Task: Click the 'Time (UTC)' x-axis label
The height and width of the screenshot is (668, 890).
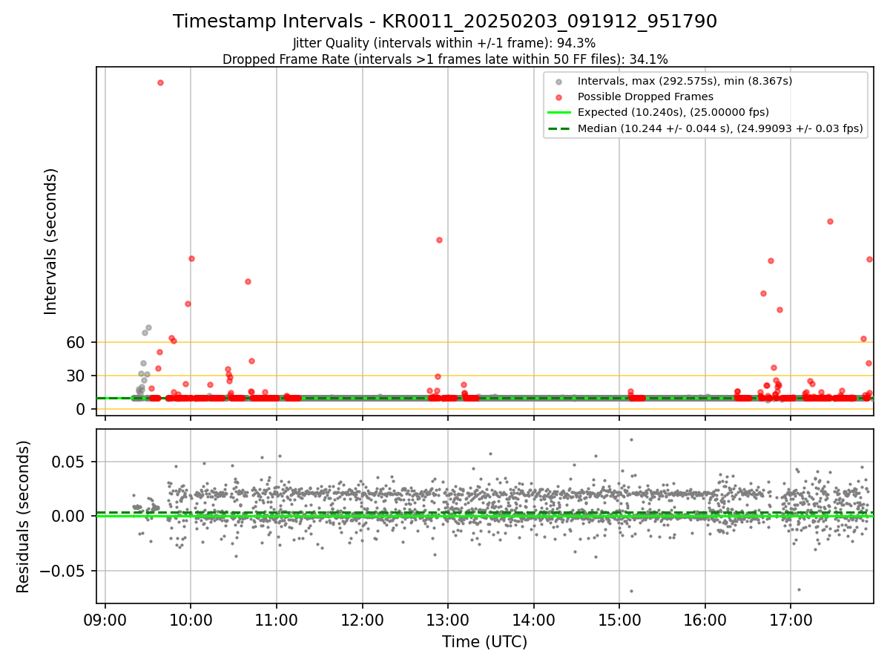Action: 484,642
